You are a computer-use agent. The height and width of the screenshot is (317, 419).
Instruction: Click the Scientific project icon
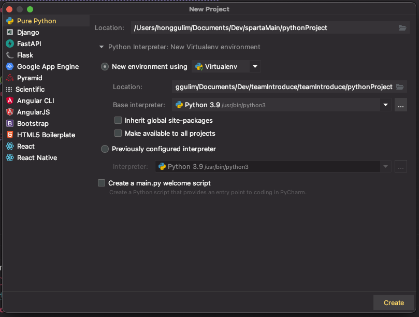point(9,89)
